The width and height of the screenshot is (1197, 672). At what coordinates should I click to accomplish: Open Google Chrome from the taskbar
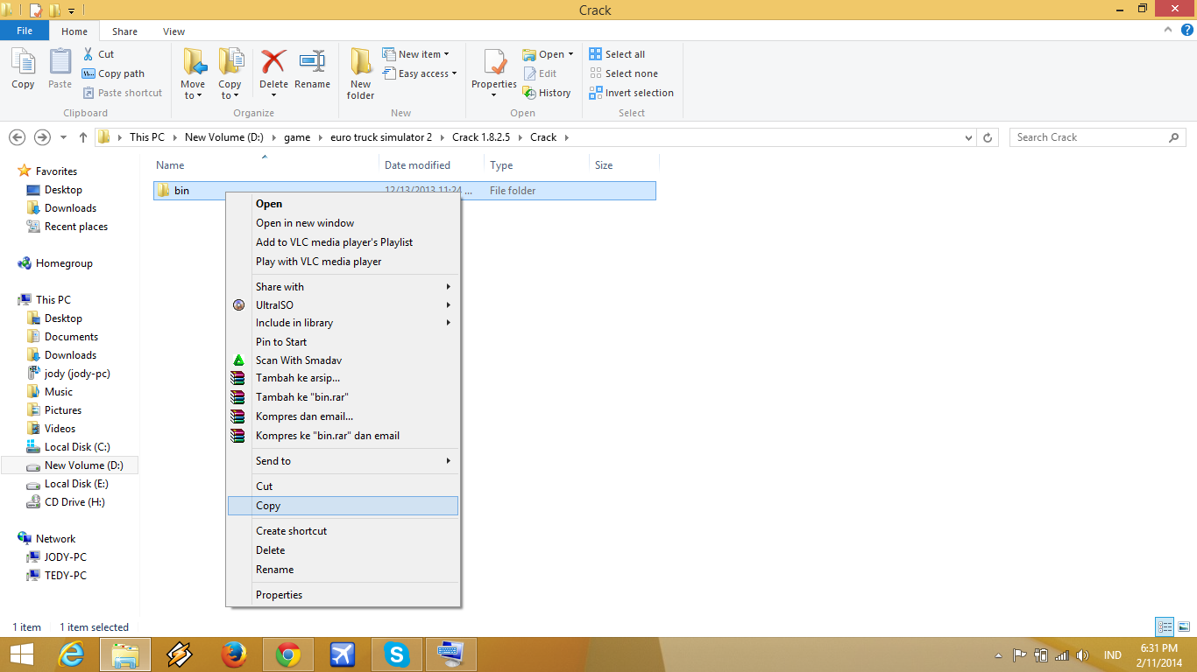pyautogui.click(x=288, y=654)
